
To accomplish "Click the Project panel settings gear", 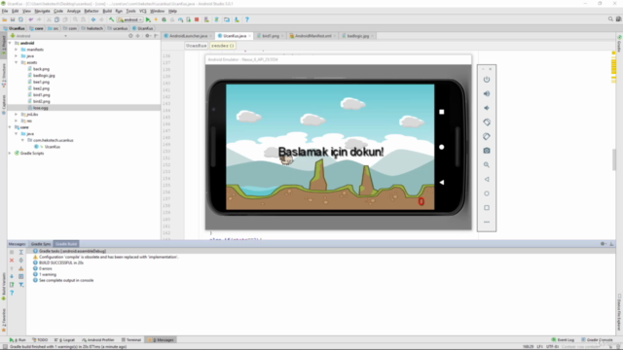I will [x=147, y=36].
